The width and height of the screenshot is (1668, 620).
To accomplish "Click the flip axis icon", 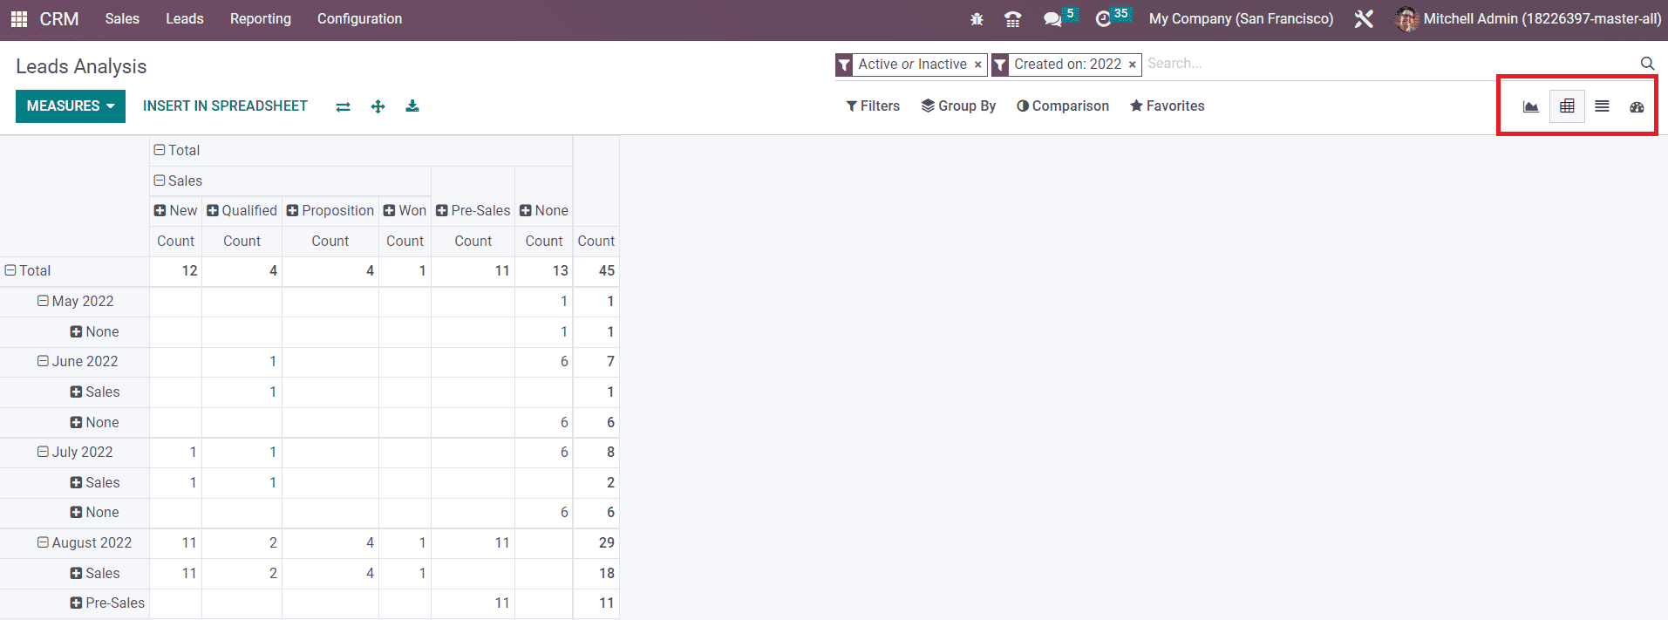I will (x=343, y=106).
